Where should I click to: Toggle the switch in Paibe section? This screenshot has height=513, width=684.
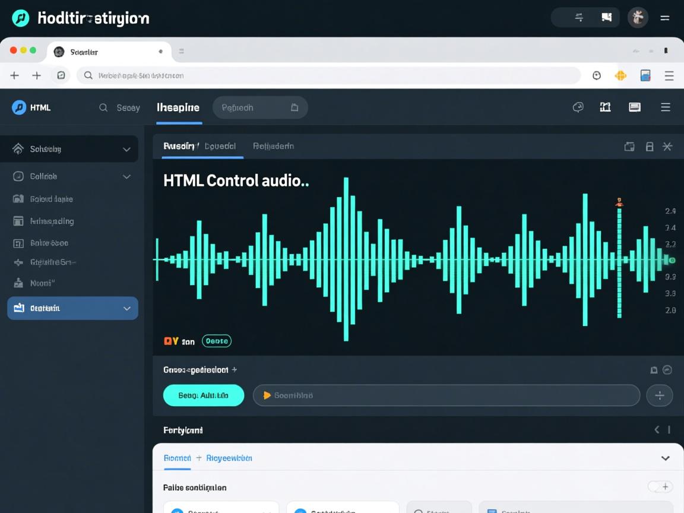(660, 487)
